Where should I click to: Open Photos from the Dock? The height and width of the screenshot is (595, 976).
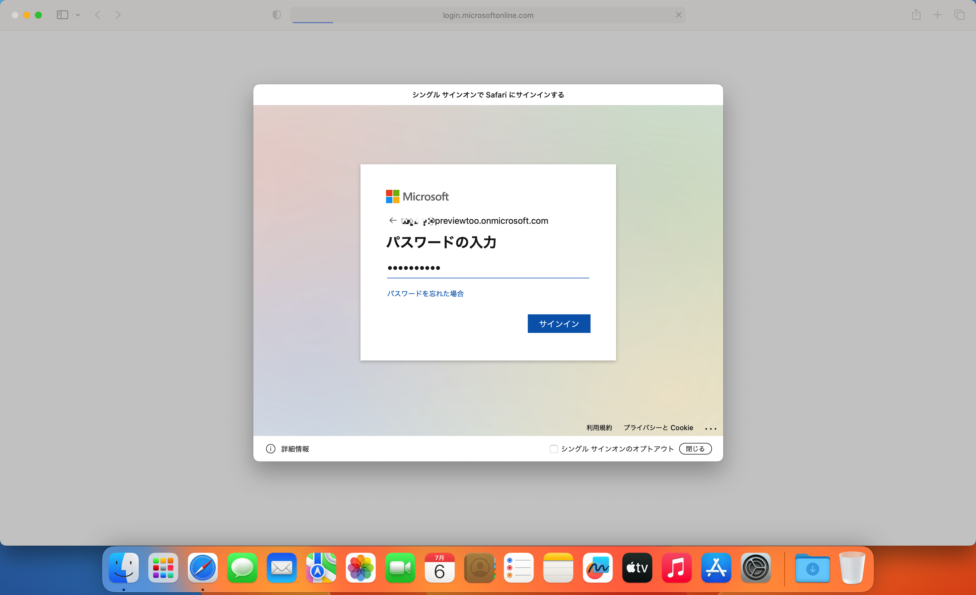[x=360, y=568]
